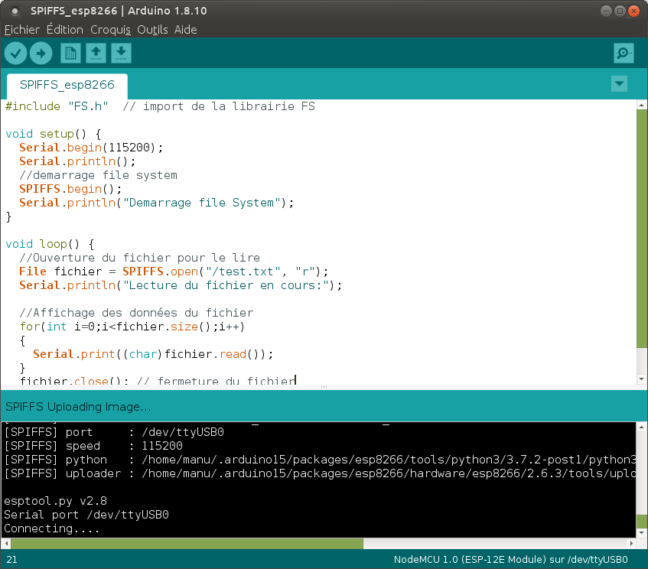The image size is (648, 569).
Task: Create a new sketch with New icon
Action: [x=70, y=53]
